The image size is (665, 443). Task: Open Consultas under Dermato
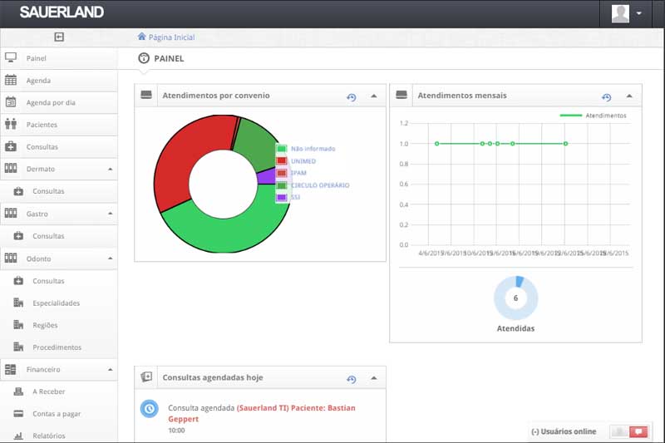click(59, 191)
